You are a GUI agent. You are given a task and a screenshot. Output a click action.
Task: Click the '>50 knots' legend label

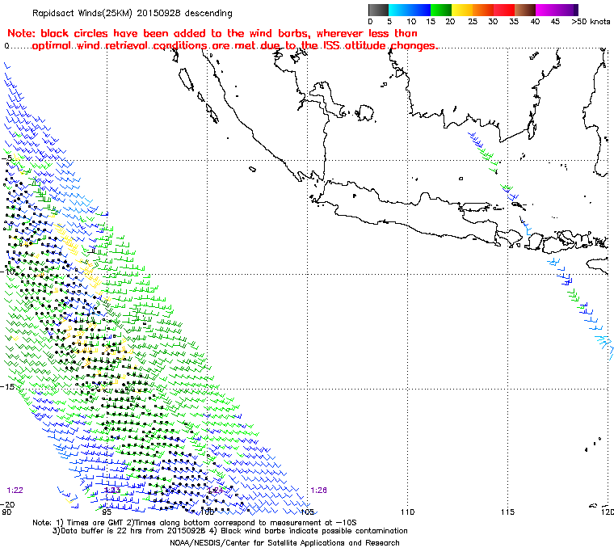(x=591, y=22)
